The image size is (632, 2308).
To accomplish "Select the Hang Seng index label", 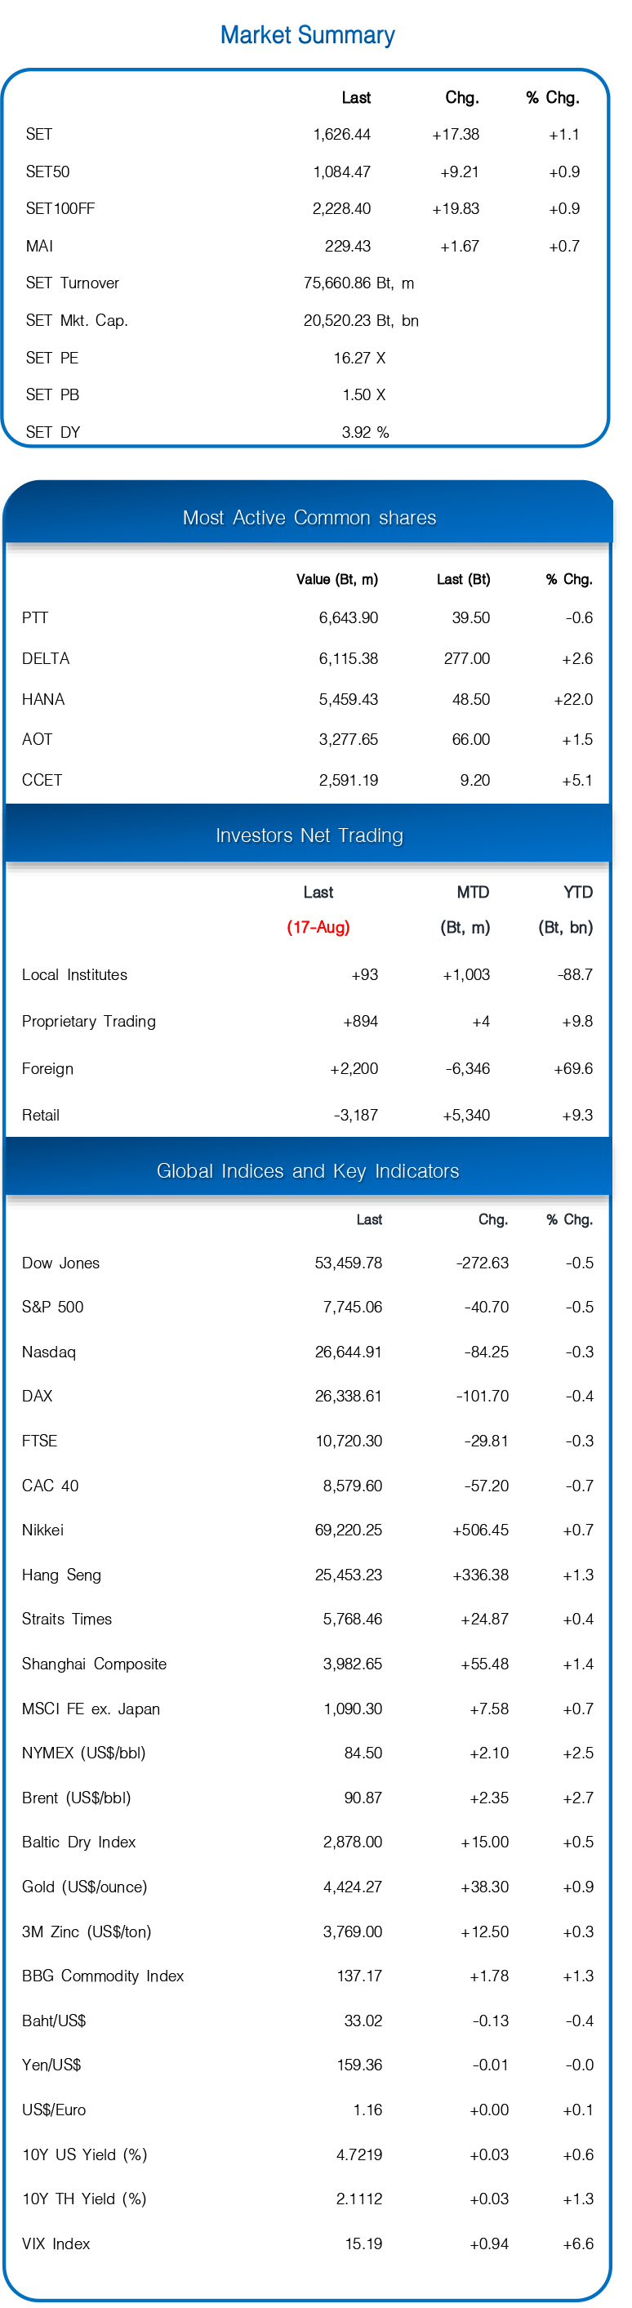I will click(x=61, y=1575).
